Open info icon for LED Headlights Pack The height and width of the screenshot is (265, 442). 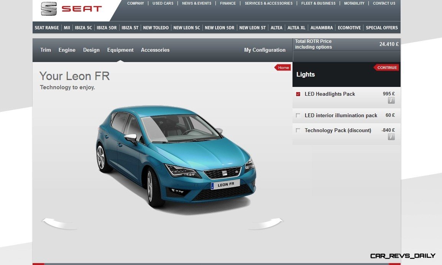coord(391,100)
